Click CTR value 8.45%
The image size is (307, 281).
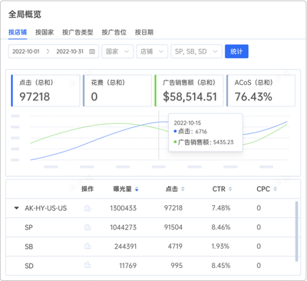(221, 266)
